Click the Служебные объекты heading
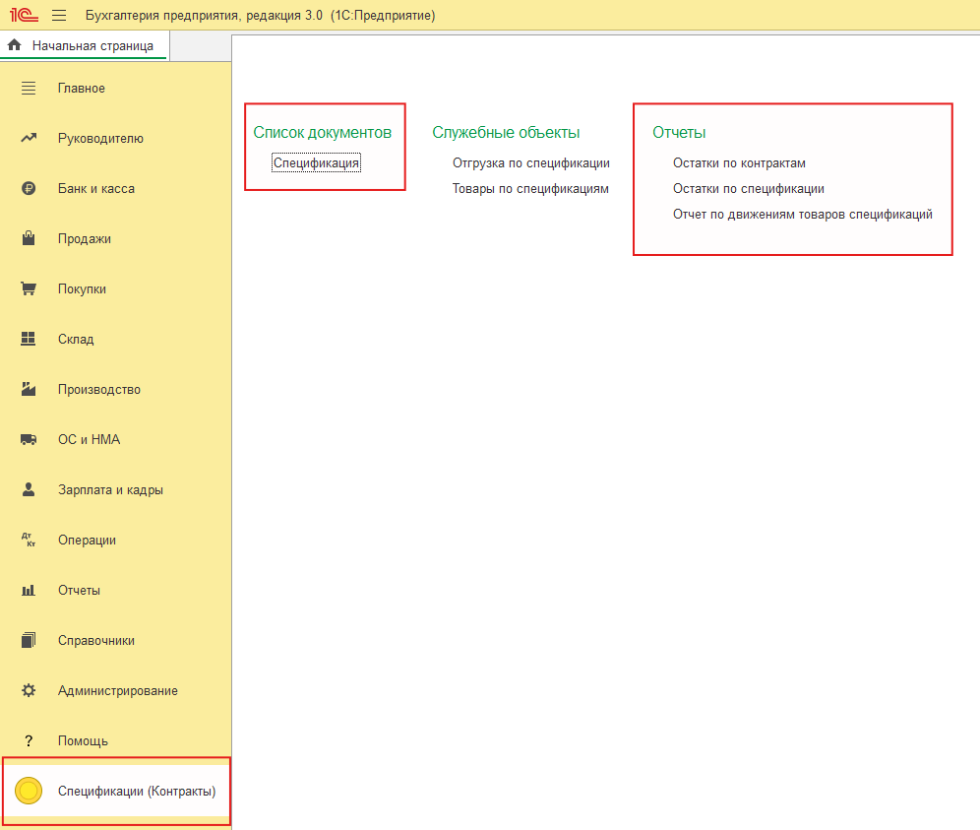 [507, 132]
